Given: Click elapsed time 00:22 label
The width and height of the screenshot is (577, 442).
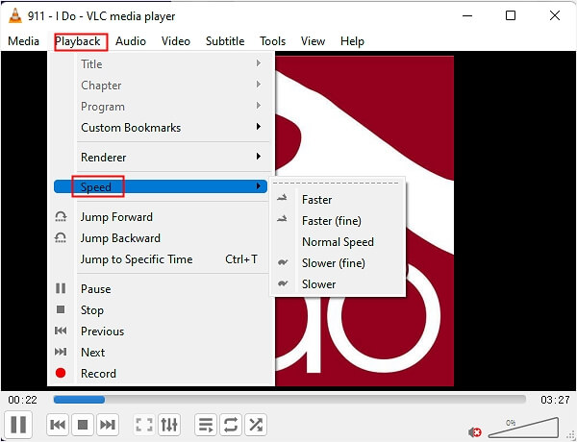Looking at the screenshot, I should 22,400.
